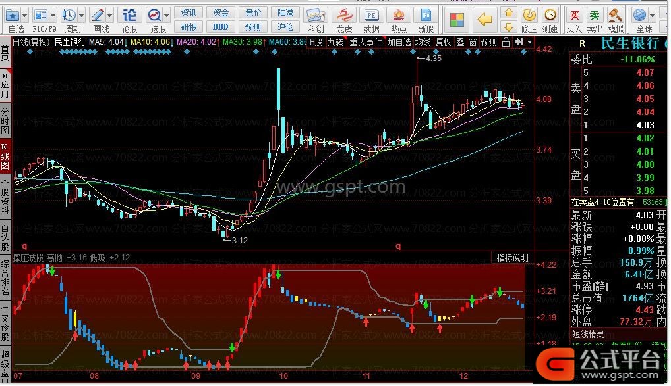Click the lock icon on chart toolbar

[x=506, y=42]
